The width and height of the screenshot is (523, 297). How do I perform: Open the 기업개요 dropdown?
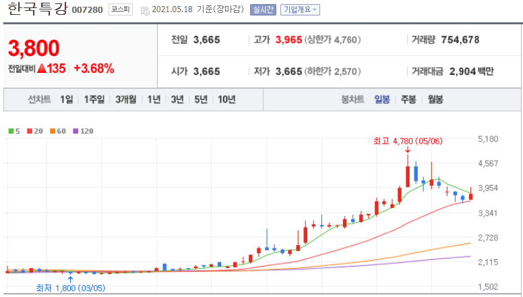point(300,9)
